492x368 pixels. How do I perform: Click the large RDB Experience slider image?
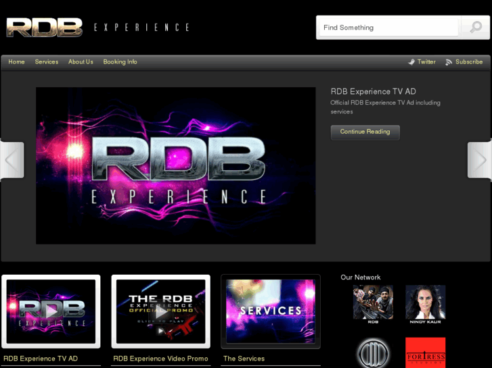(176, 165)
